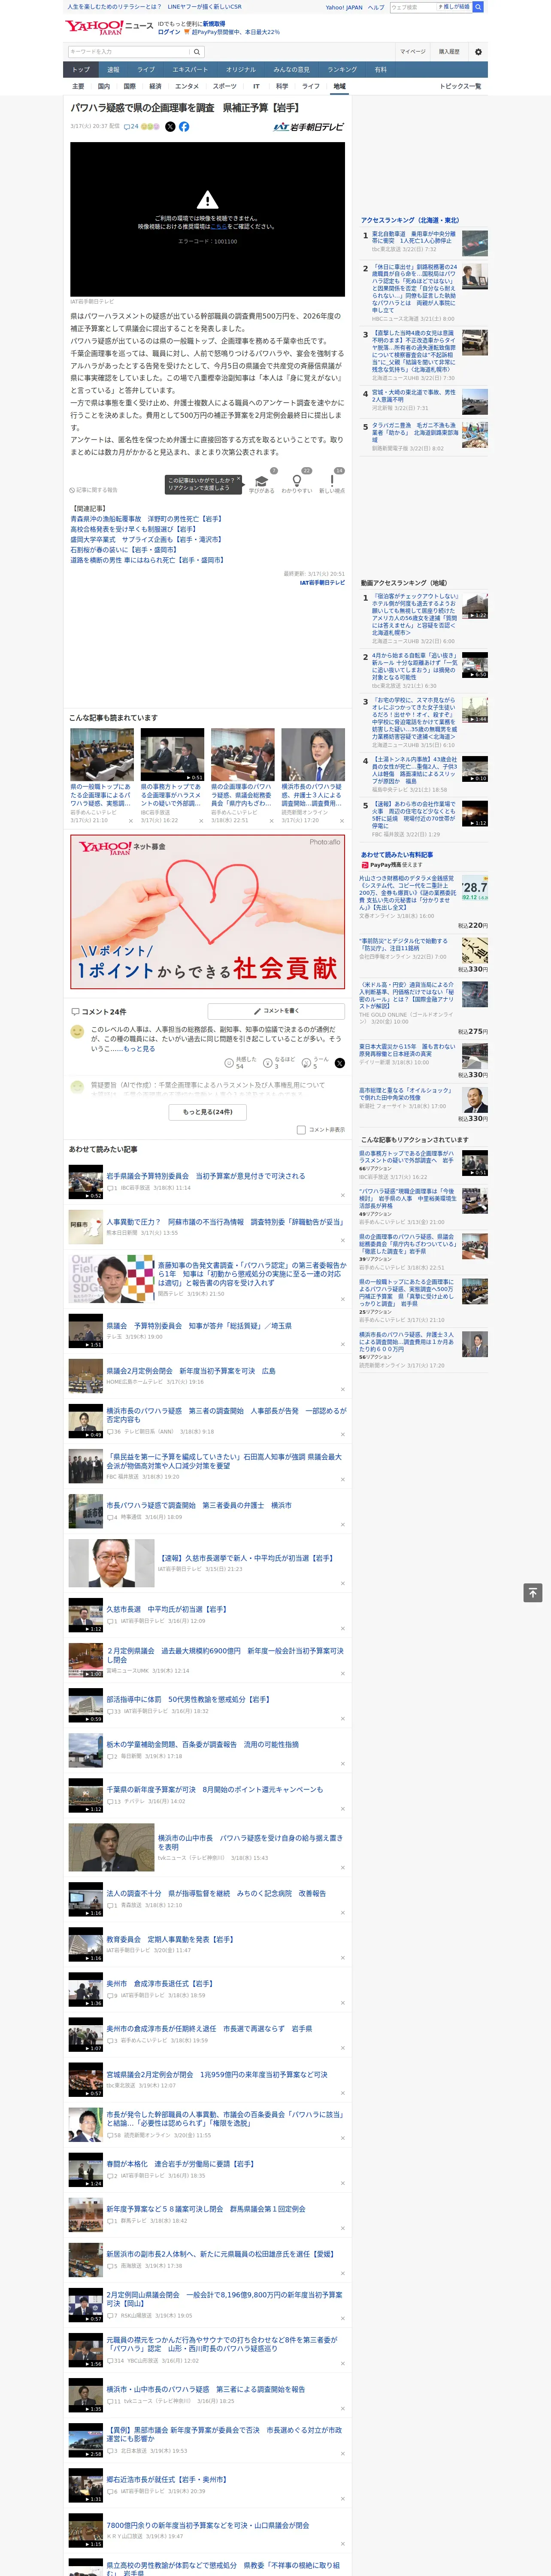The width and height of the screenshot is (551, 2576).
Task: Open article 千葉県の新年度予算案が可決
Action: (x=214, y=1789)
